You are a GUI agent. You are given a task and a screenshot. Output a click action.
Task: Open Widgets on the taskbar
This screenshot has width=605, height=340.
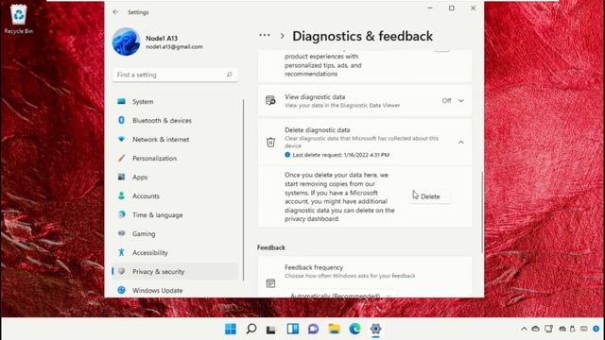pyautogui.click(x=293, y=329)
